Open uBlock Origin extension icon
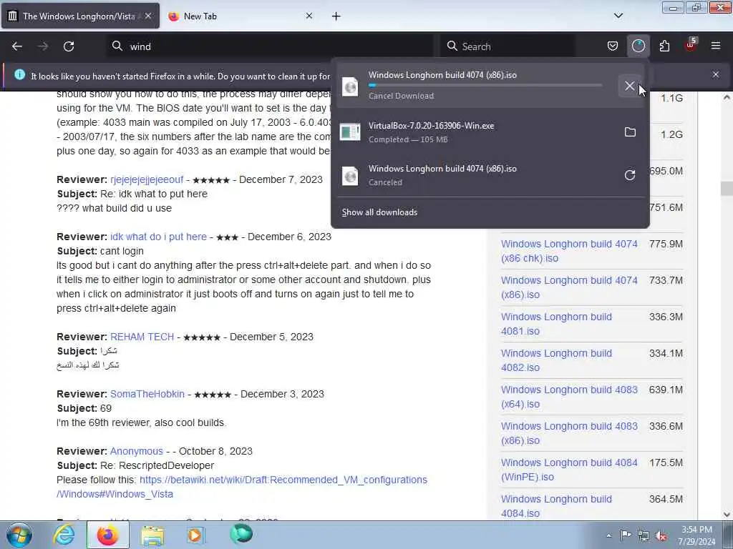733x549 pixels. (x=691, y=45)
